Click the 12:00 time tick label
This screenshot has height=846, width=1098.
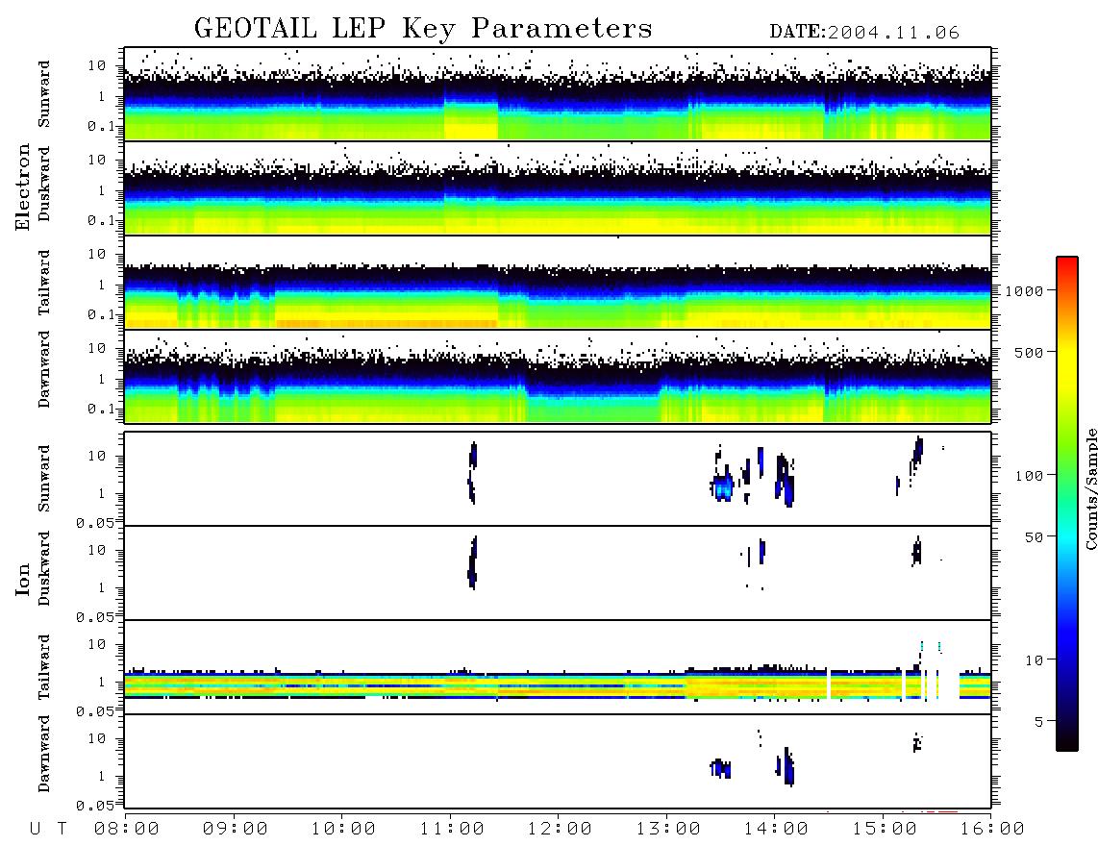pos(560,830)
